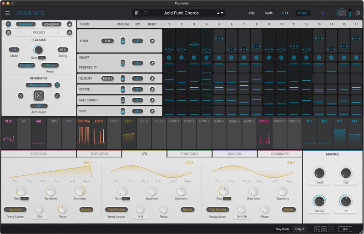Open the Poly 2 play mode dropdown

click(299, 229)
